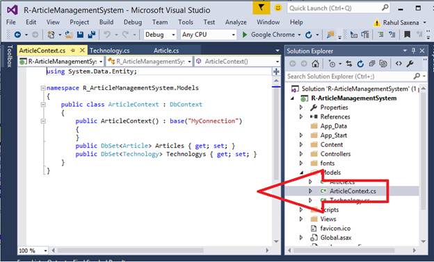Open the Any CPU platform dropdown

tap(209, 35)
